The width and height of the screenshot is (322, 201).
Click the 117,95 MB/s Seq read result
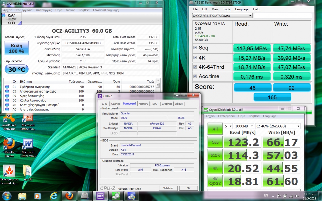pos(252,48)
